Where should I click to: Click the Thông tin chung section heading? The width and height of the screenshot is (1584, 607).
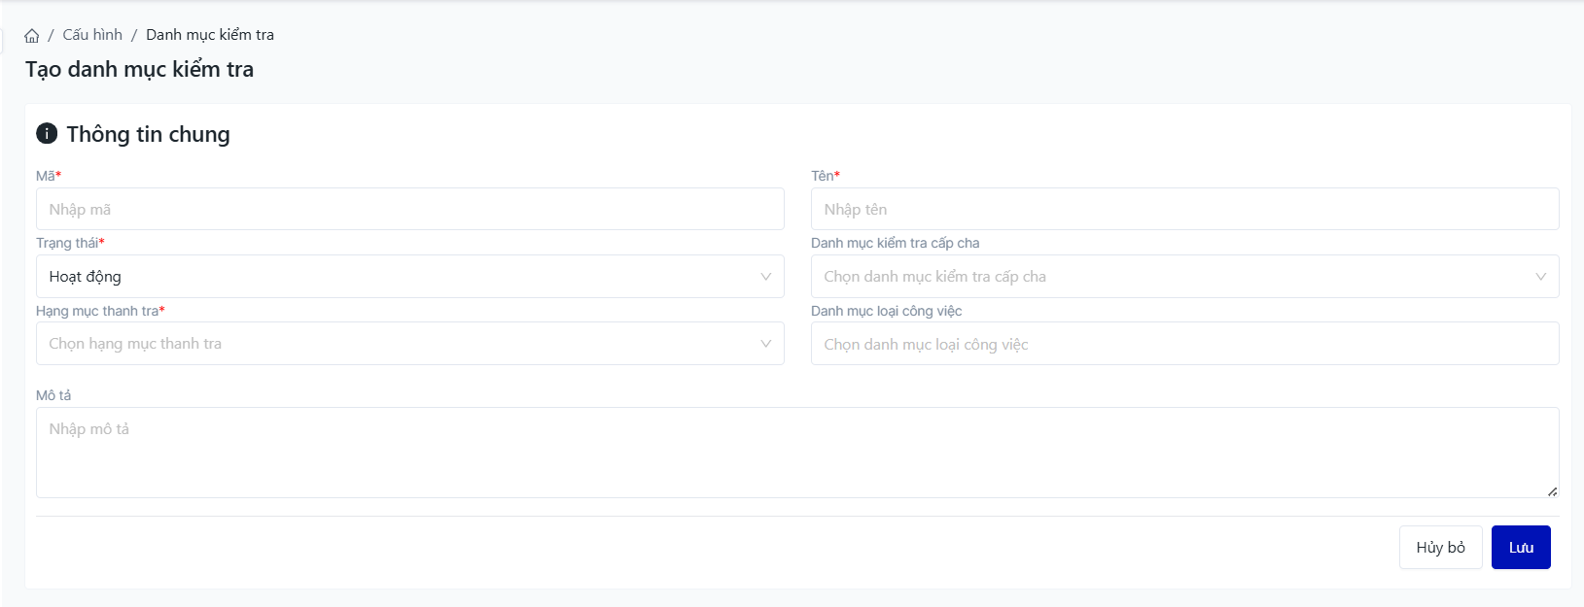(148, 134)
